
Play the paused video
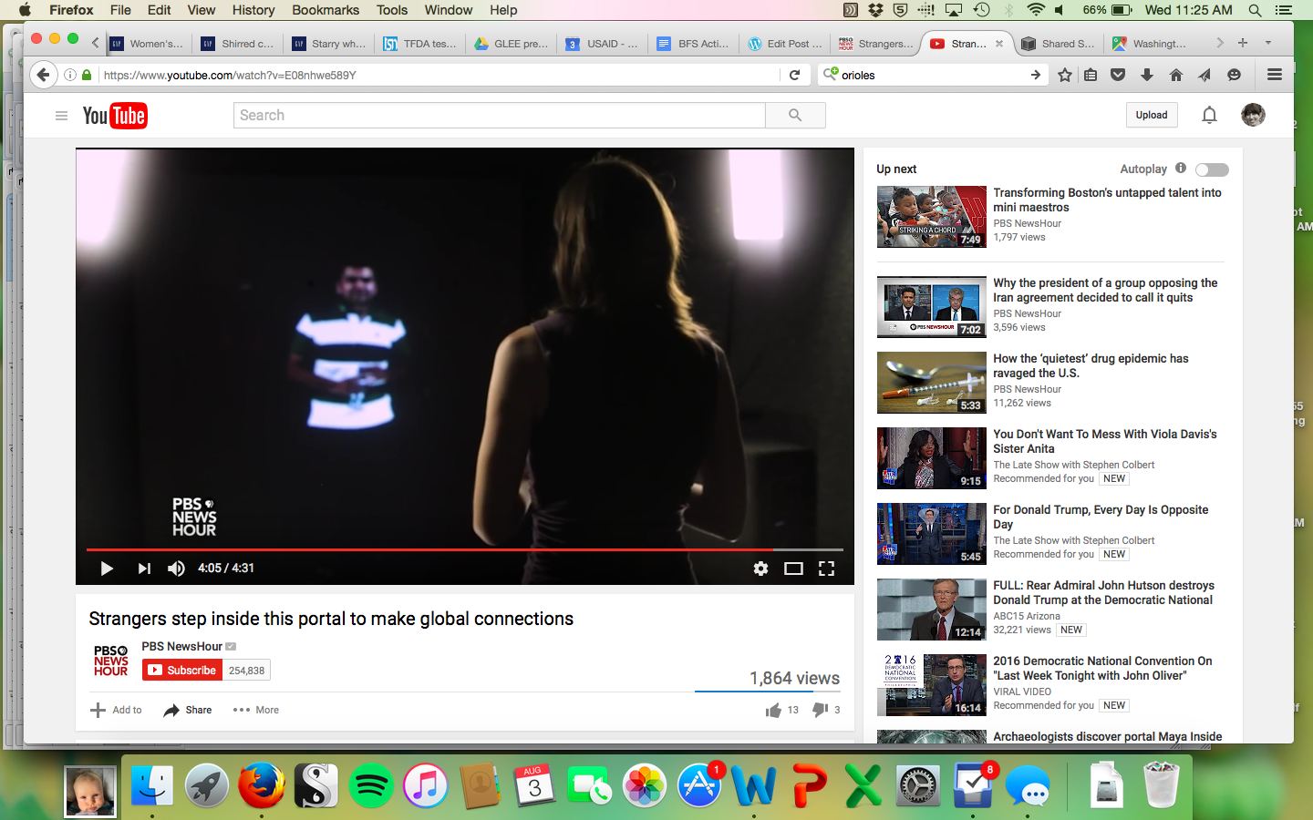point(107,569)
